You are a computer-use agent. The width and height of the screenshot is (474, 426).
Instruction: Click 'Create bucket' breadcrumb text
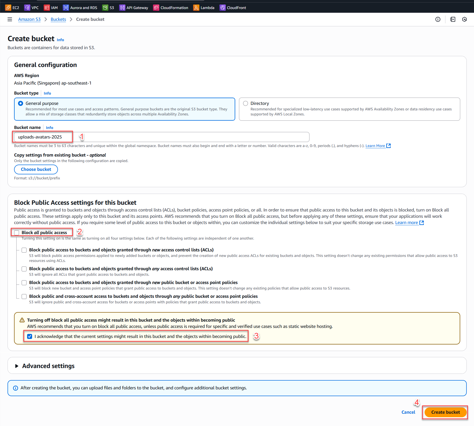(x=90, y=19)
